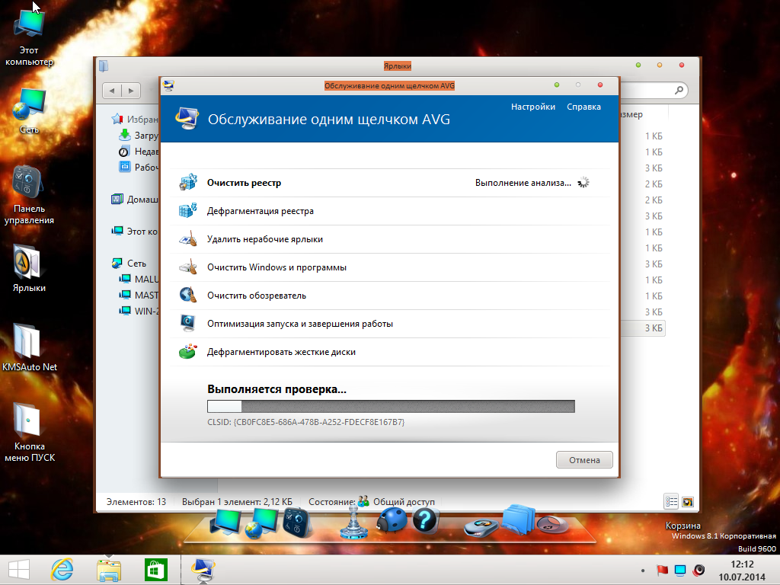Click the blue folders icon in the dock
The width and height of the screenshot is (780, 585).
pos(518,519)
